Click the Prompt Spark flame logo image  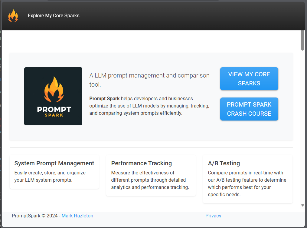coord(53,96)
